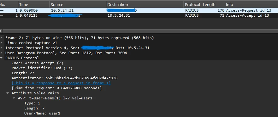Select the Packet identifier: 0xd (13) field
Viewport: 278px width, 117px height.
[42, 68]
